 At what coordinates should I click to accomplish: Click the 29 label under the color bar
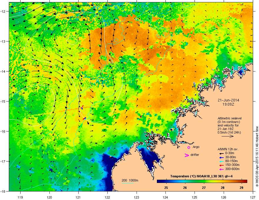[242, 188]
